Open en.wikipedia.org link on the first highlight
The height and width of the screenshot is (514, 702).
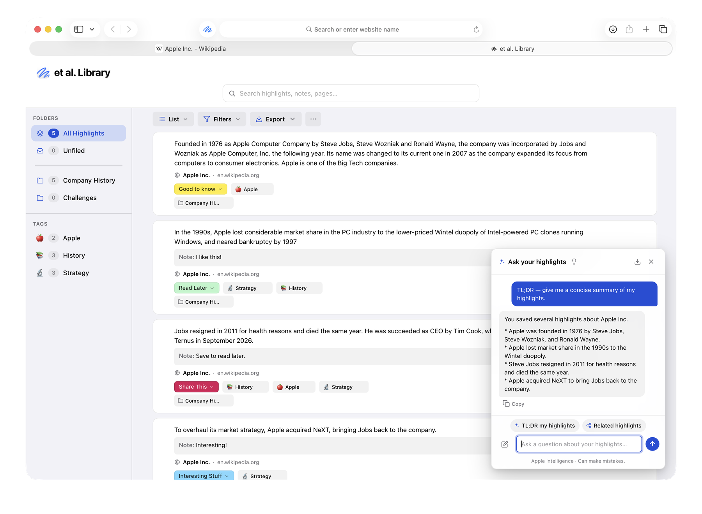238,175
